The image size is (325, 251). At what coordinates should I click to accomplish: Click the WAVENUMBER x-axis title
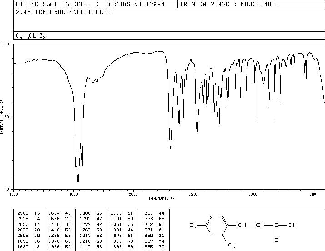(163, 198)
